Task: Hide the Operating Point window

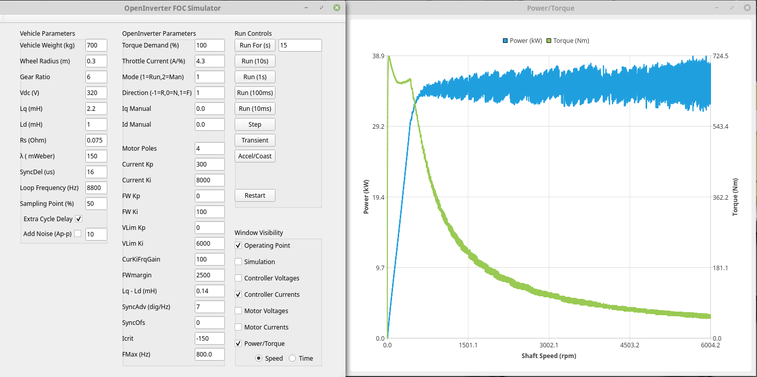Action: tap(238, 246)
